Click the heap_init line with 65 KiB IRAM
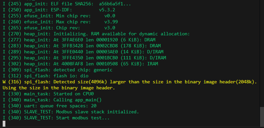The width and height of the screenshot is (264, 128). click(80, 64)
